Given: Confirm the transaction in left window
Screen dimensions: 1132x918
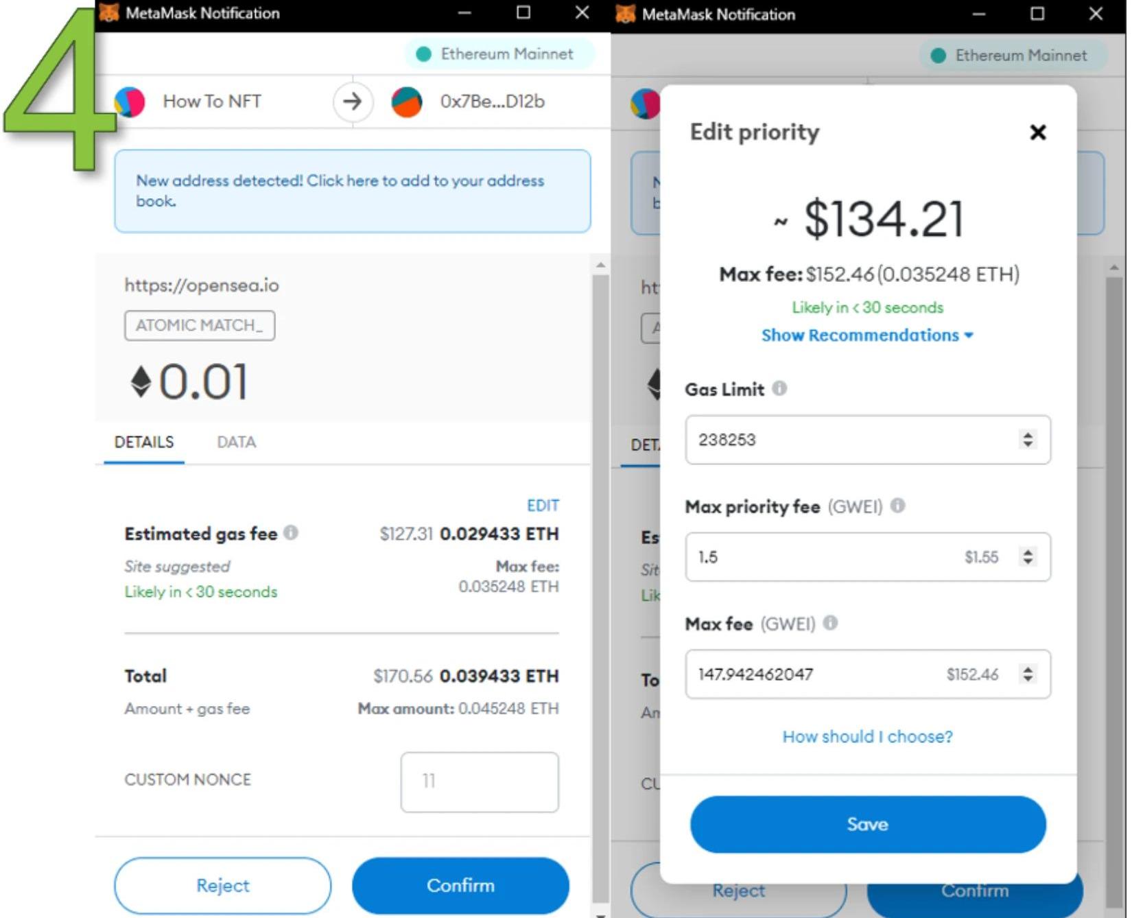Looking at the screenshot, I should (x=460, y=885).
